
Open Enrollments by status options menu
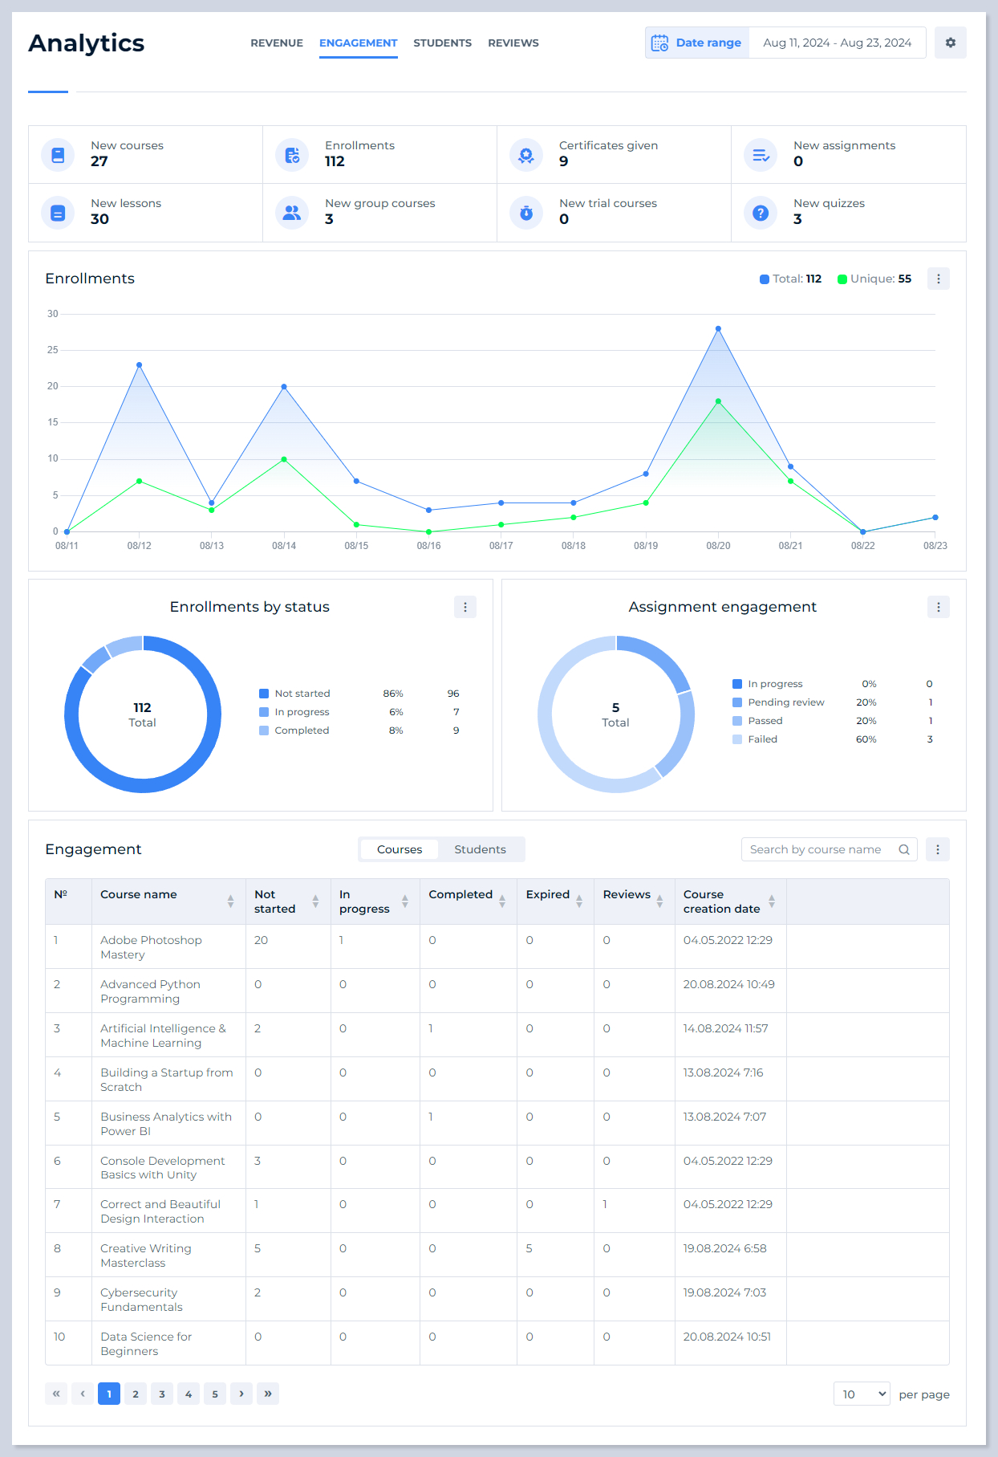point(465,607)
